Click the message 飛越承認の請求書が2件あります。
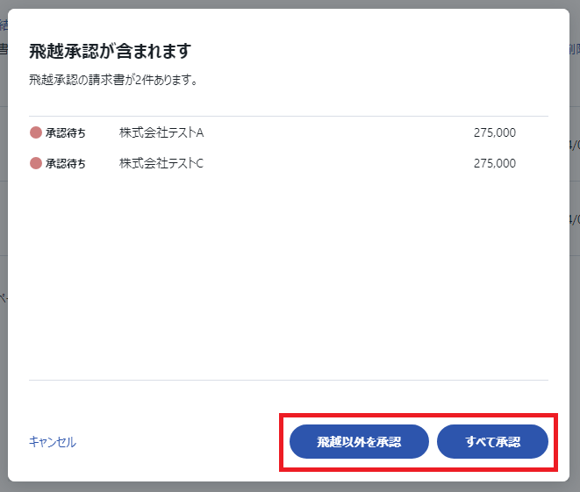Screen dimensions: 580x492 tap(113, 80)
